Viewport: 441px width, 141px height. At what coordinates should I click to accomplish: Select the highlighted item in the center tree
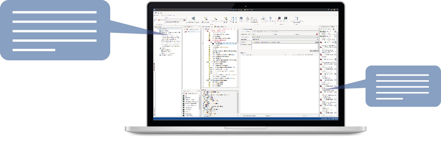click(x=219, y=44)
